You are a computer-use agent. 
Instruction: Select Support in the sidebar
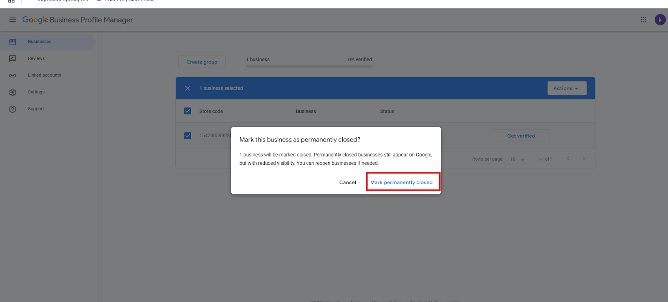(x=48, y=109)
